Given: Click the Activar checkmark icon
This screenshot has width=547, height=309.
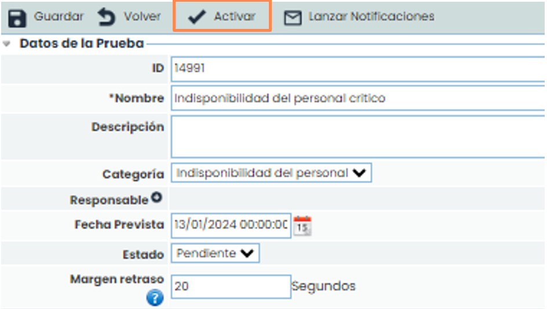Looking at the screenshot, I should pyautogui.click(x=198, y=17).
